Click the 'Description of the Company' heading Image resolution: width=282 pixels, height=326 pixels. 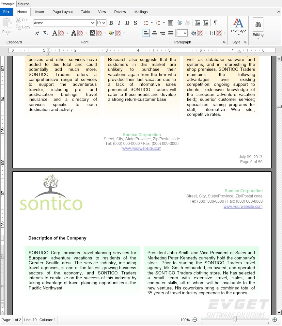pos(57,238)
